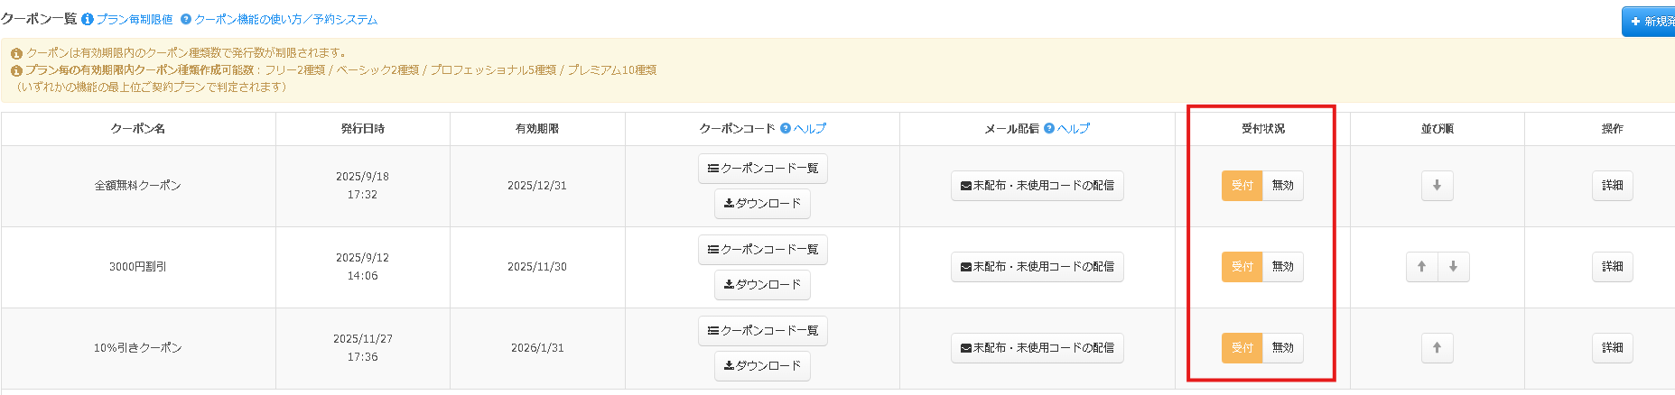Set 10%引きクーポン status to 無効

coord(1282,348)
